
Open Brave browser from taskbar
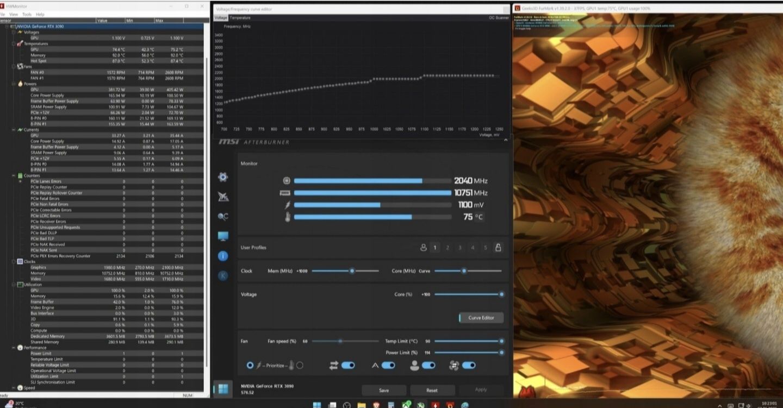(x=376, y=405)
